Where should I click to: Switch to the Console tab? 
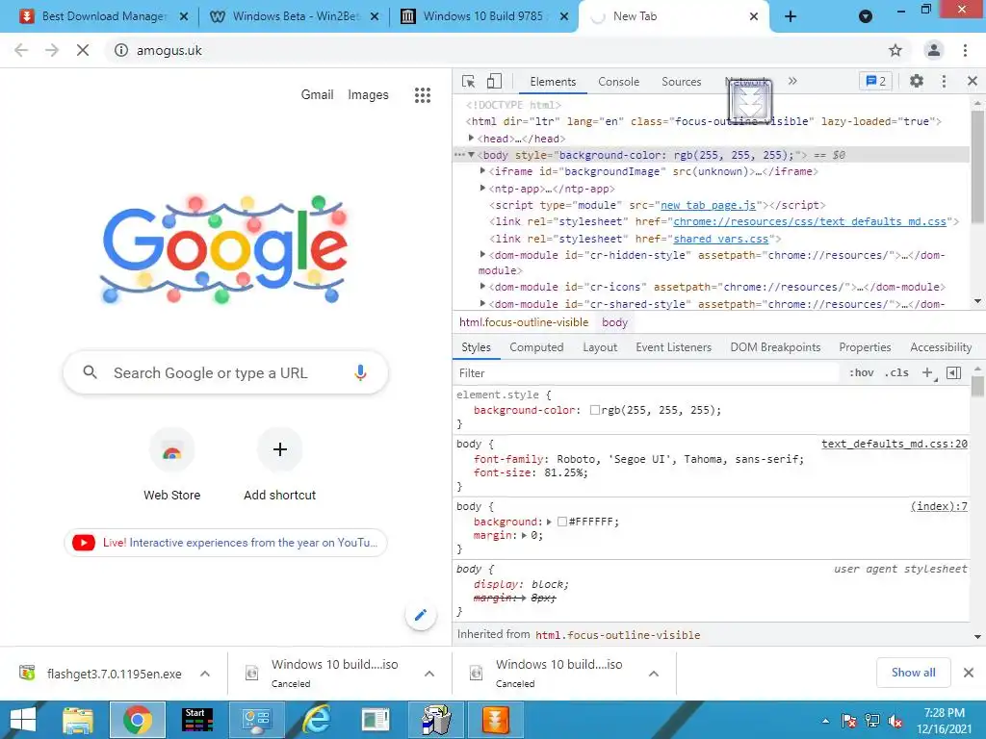[x=619, y=82]
